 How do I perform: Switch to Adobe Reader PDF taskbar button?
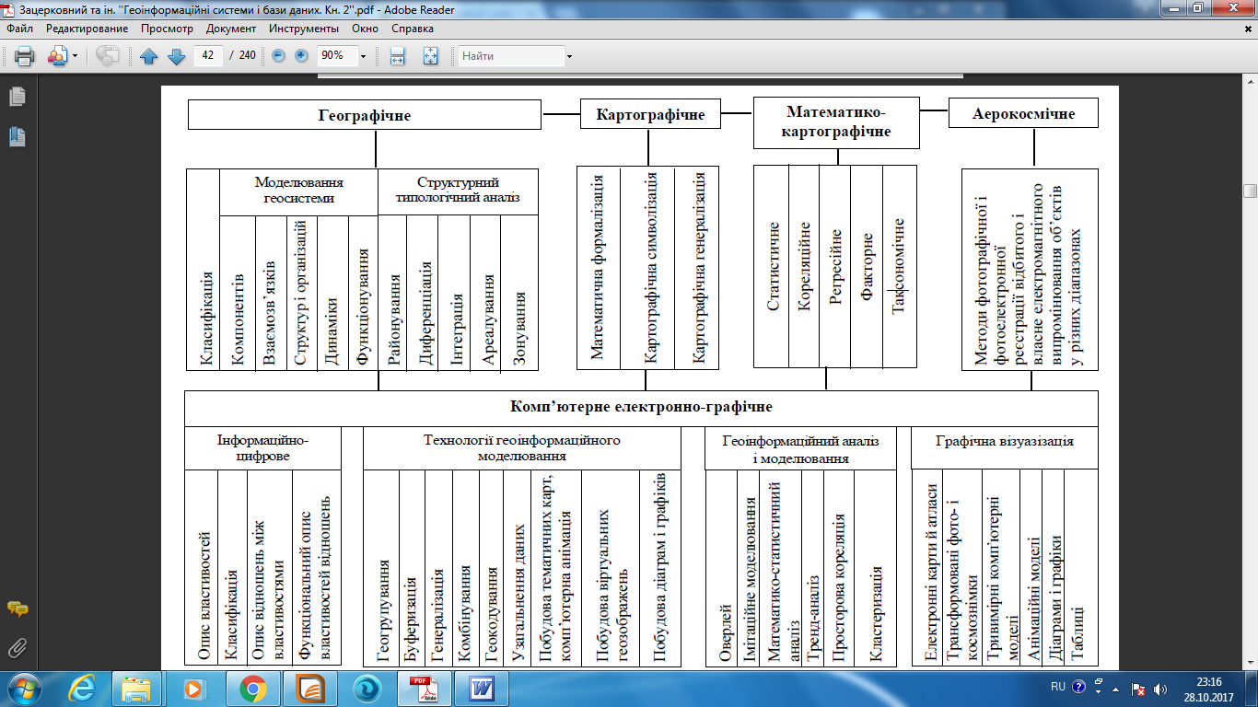pyautogui.click(x=423, y=689)
